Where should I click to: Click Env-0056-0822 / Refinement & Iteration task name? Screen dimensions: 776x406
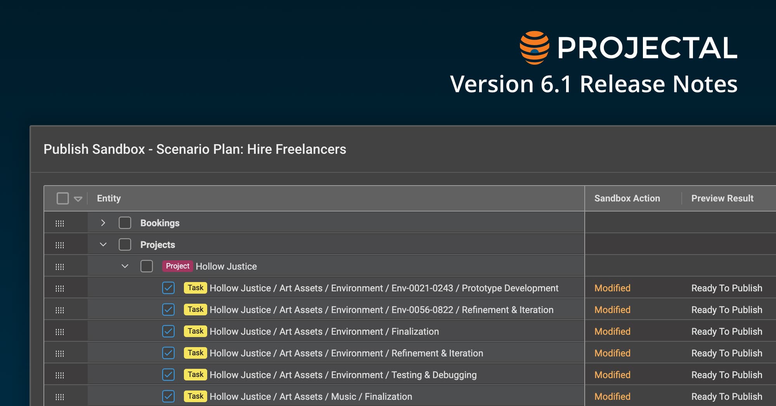(x=381, y=310)
